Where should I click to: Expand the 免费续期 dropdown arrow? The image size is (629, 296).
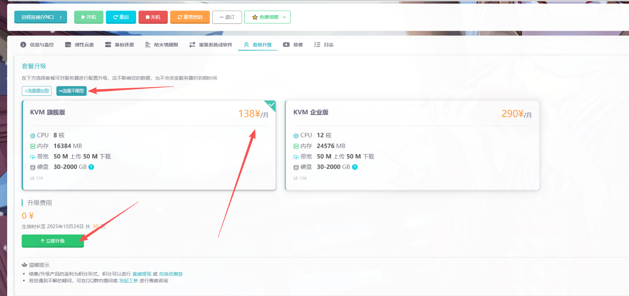(x=284, y=17)
